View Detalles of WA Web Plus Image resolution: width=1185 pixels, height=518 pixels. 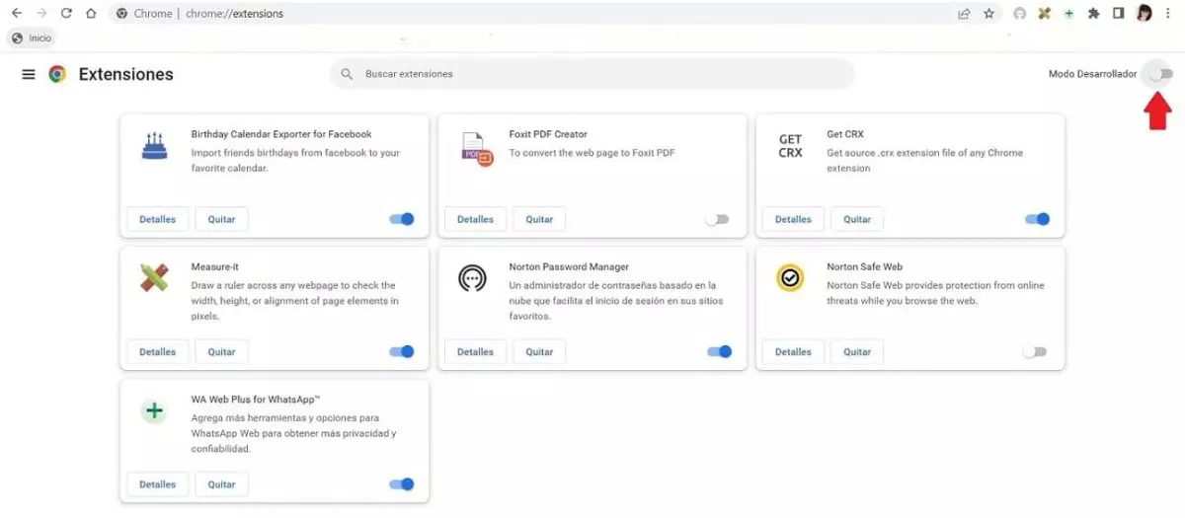click(157, 484)
